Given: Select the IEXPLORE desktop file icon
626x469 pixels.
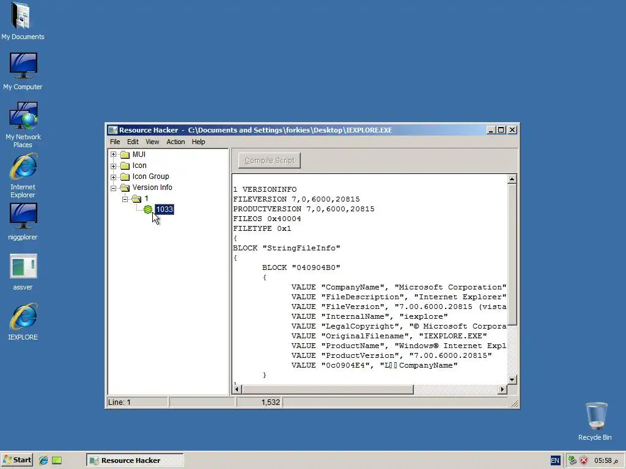Looking at the screenshot, I should click(23, 322).
